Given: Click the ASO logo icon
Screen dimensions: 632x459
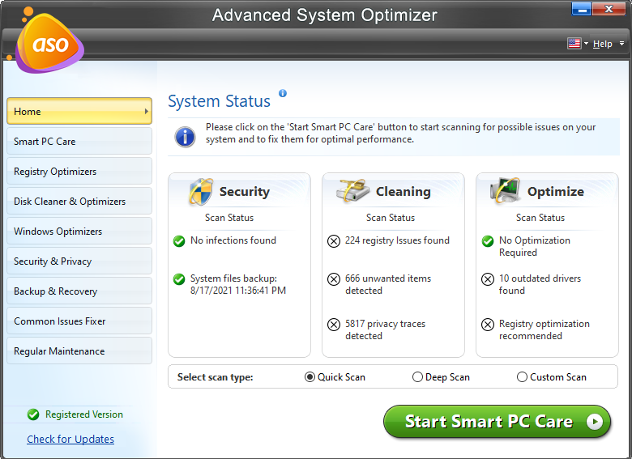Looking at the screenshot, I should 47,42.
